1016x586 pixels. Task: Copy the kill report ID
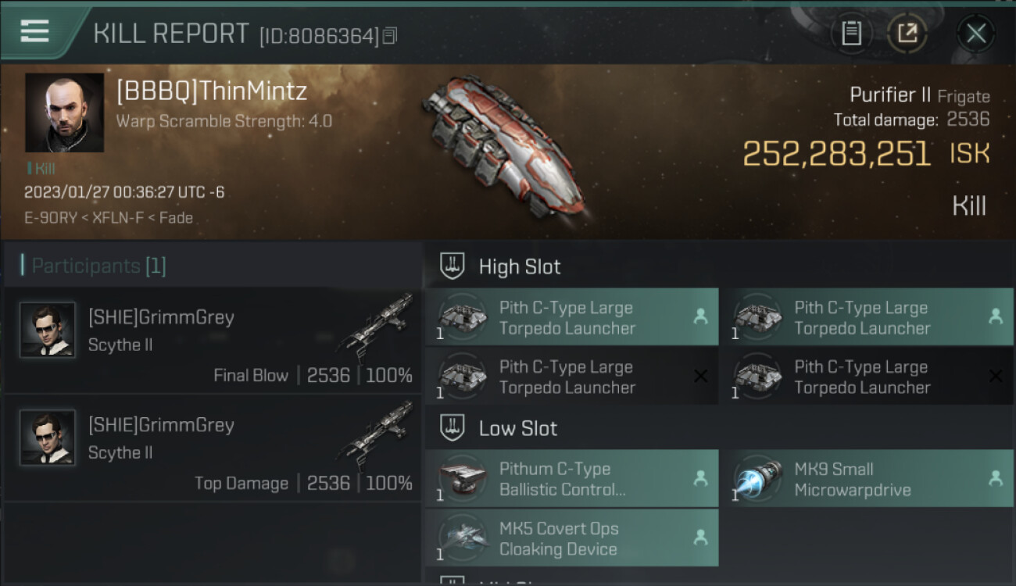[x=391, y=35]
